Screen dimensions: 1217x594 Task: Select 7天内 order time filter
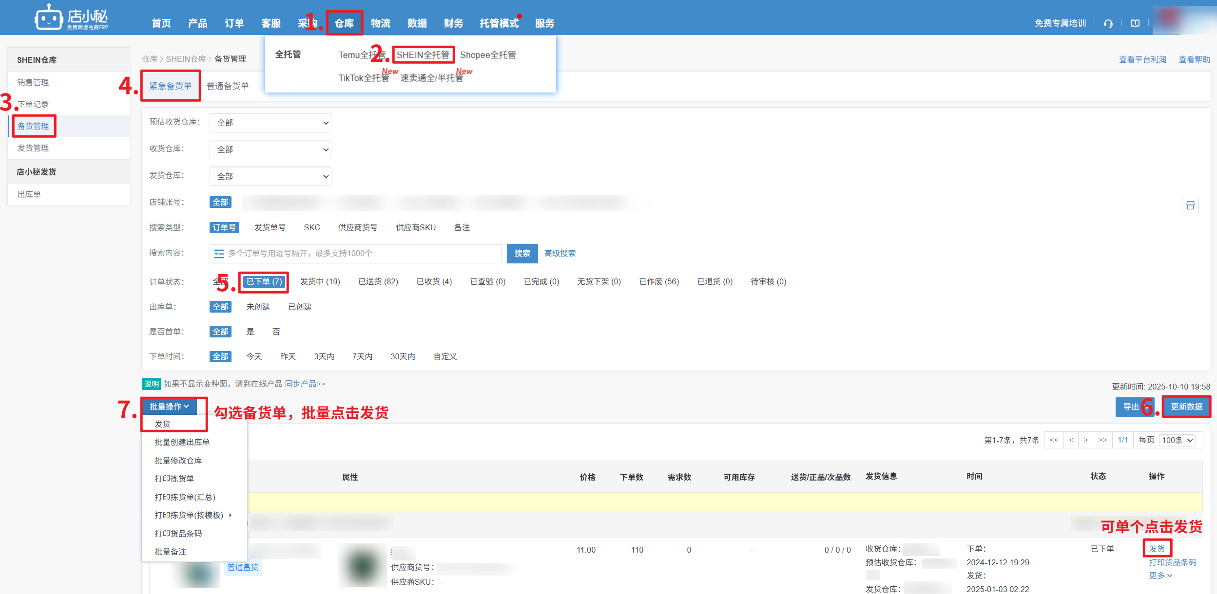tap(362, 356)
